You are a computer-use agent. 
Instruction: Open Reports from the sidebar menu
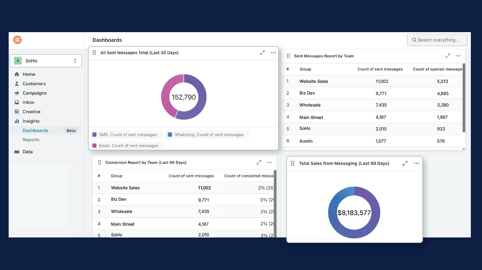point(31,140)
